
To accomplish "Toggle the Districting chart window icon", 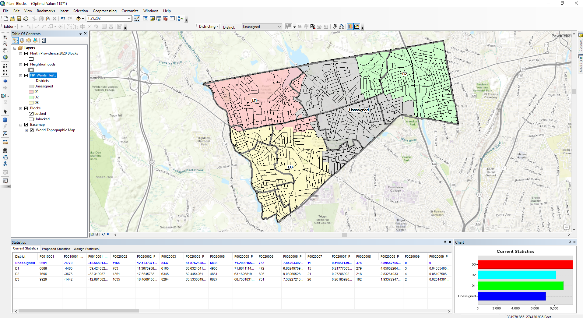I will point(350,27).
